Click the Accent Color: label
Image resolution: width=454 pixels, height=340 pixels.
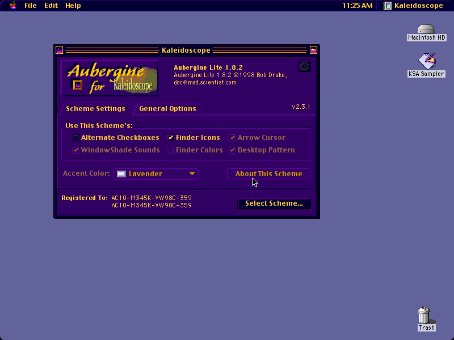coord(86,173)
